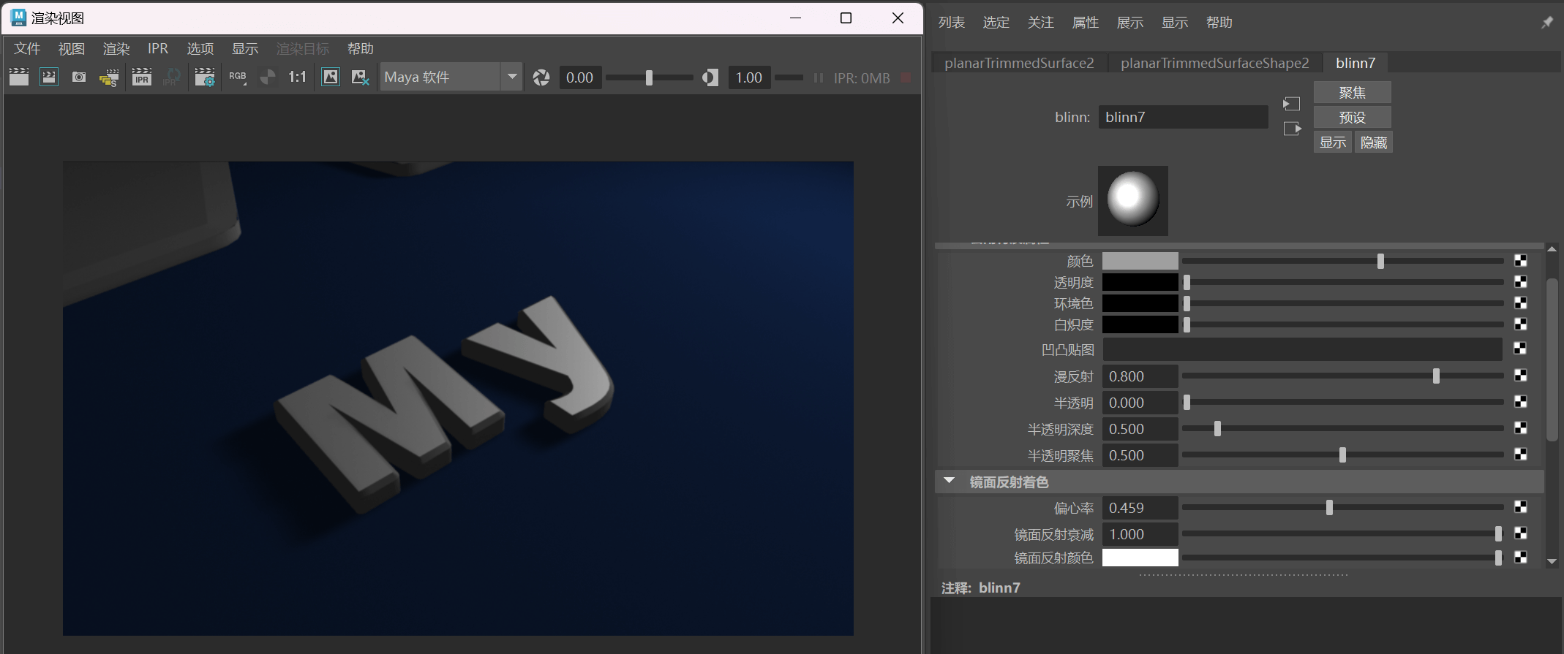Open map button for 镜面反射颜色 attribute
Viewport: 1564px width, 654px height.
click(1520, 558)
